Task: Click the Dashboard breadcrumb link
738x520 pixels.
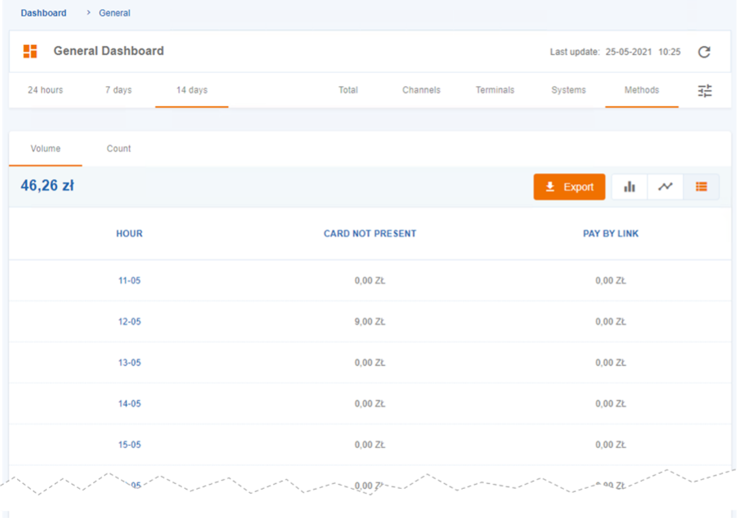Action: point(43,13)
